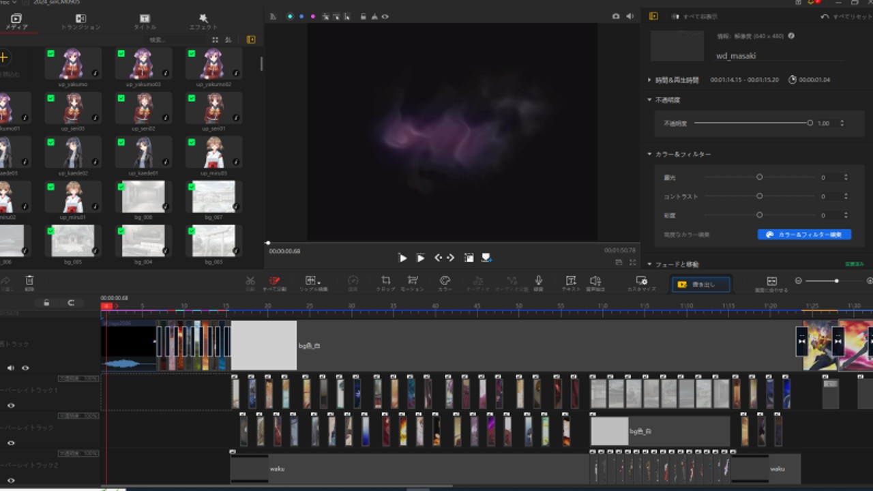Adjust the timeline zoom slider
873x491 pixels.
(836, 281)
